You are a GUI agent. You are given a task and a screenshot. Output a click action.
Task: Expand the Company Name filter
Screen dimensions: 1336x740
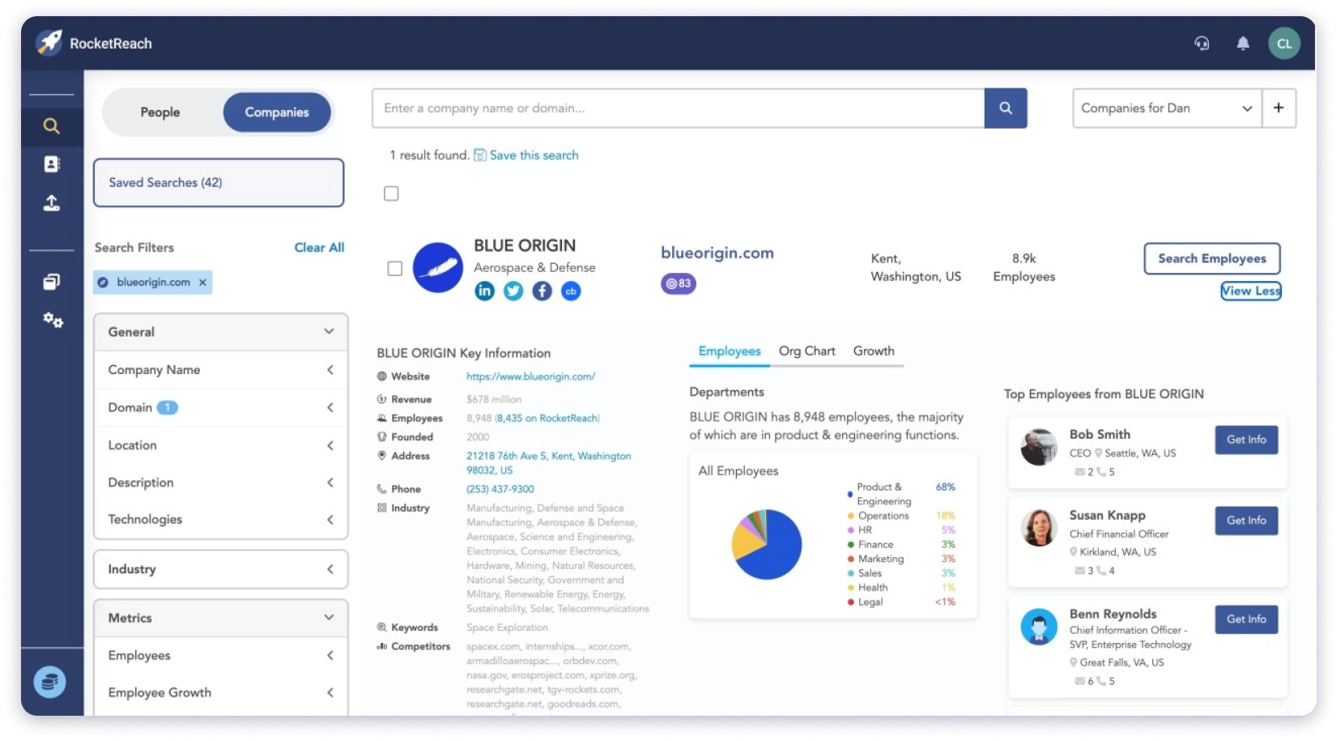pyautogui.click(x=221, y=370)
